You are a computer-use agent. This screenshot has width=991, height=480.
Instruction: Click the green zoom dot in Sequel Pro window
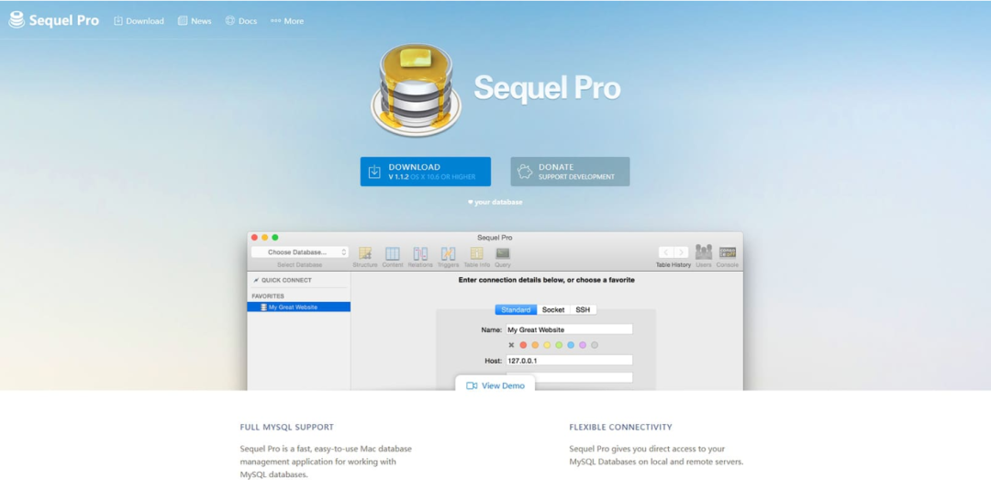275,237
